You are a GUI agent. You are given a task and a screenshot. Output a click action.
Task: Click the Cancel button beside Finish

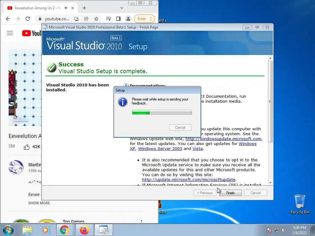click(x=256, y=193)
